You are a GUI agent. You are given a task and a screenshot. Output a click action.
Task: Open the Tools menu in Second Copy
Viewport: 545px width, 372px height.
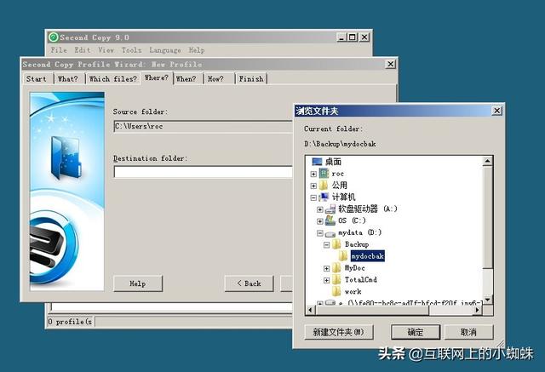131,50
